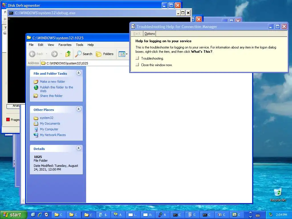Toggle the Folders pane in Explorer toolbar
This screenshot has height=219, width=292.
[x=104, y=54]
